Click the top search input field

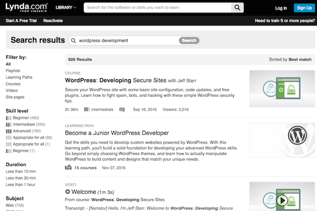[158, 8]
